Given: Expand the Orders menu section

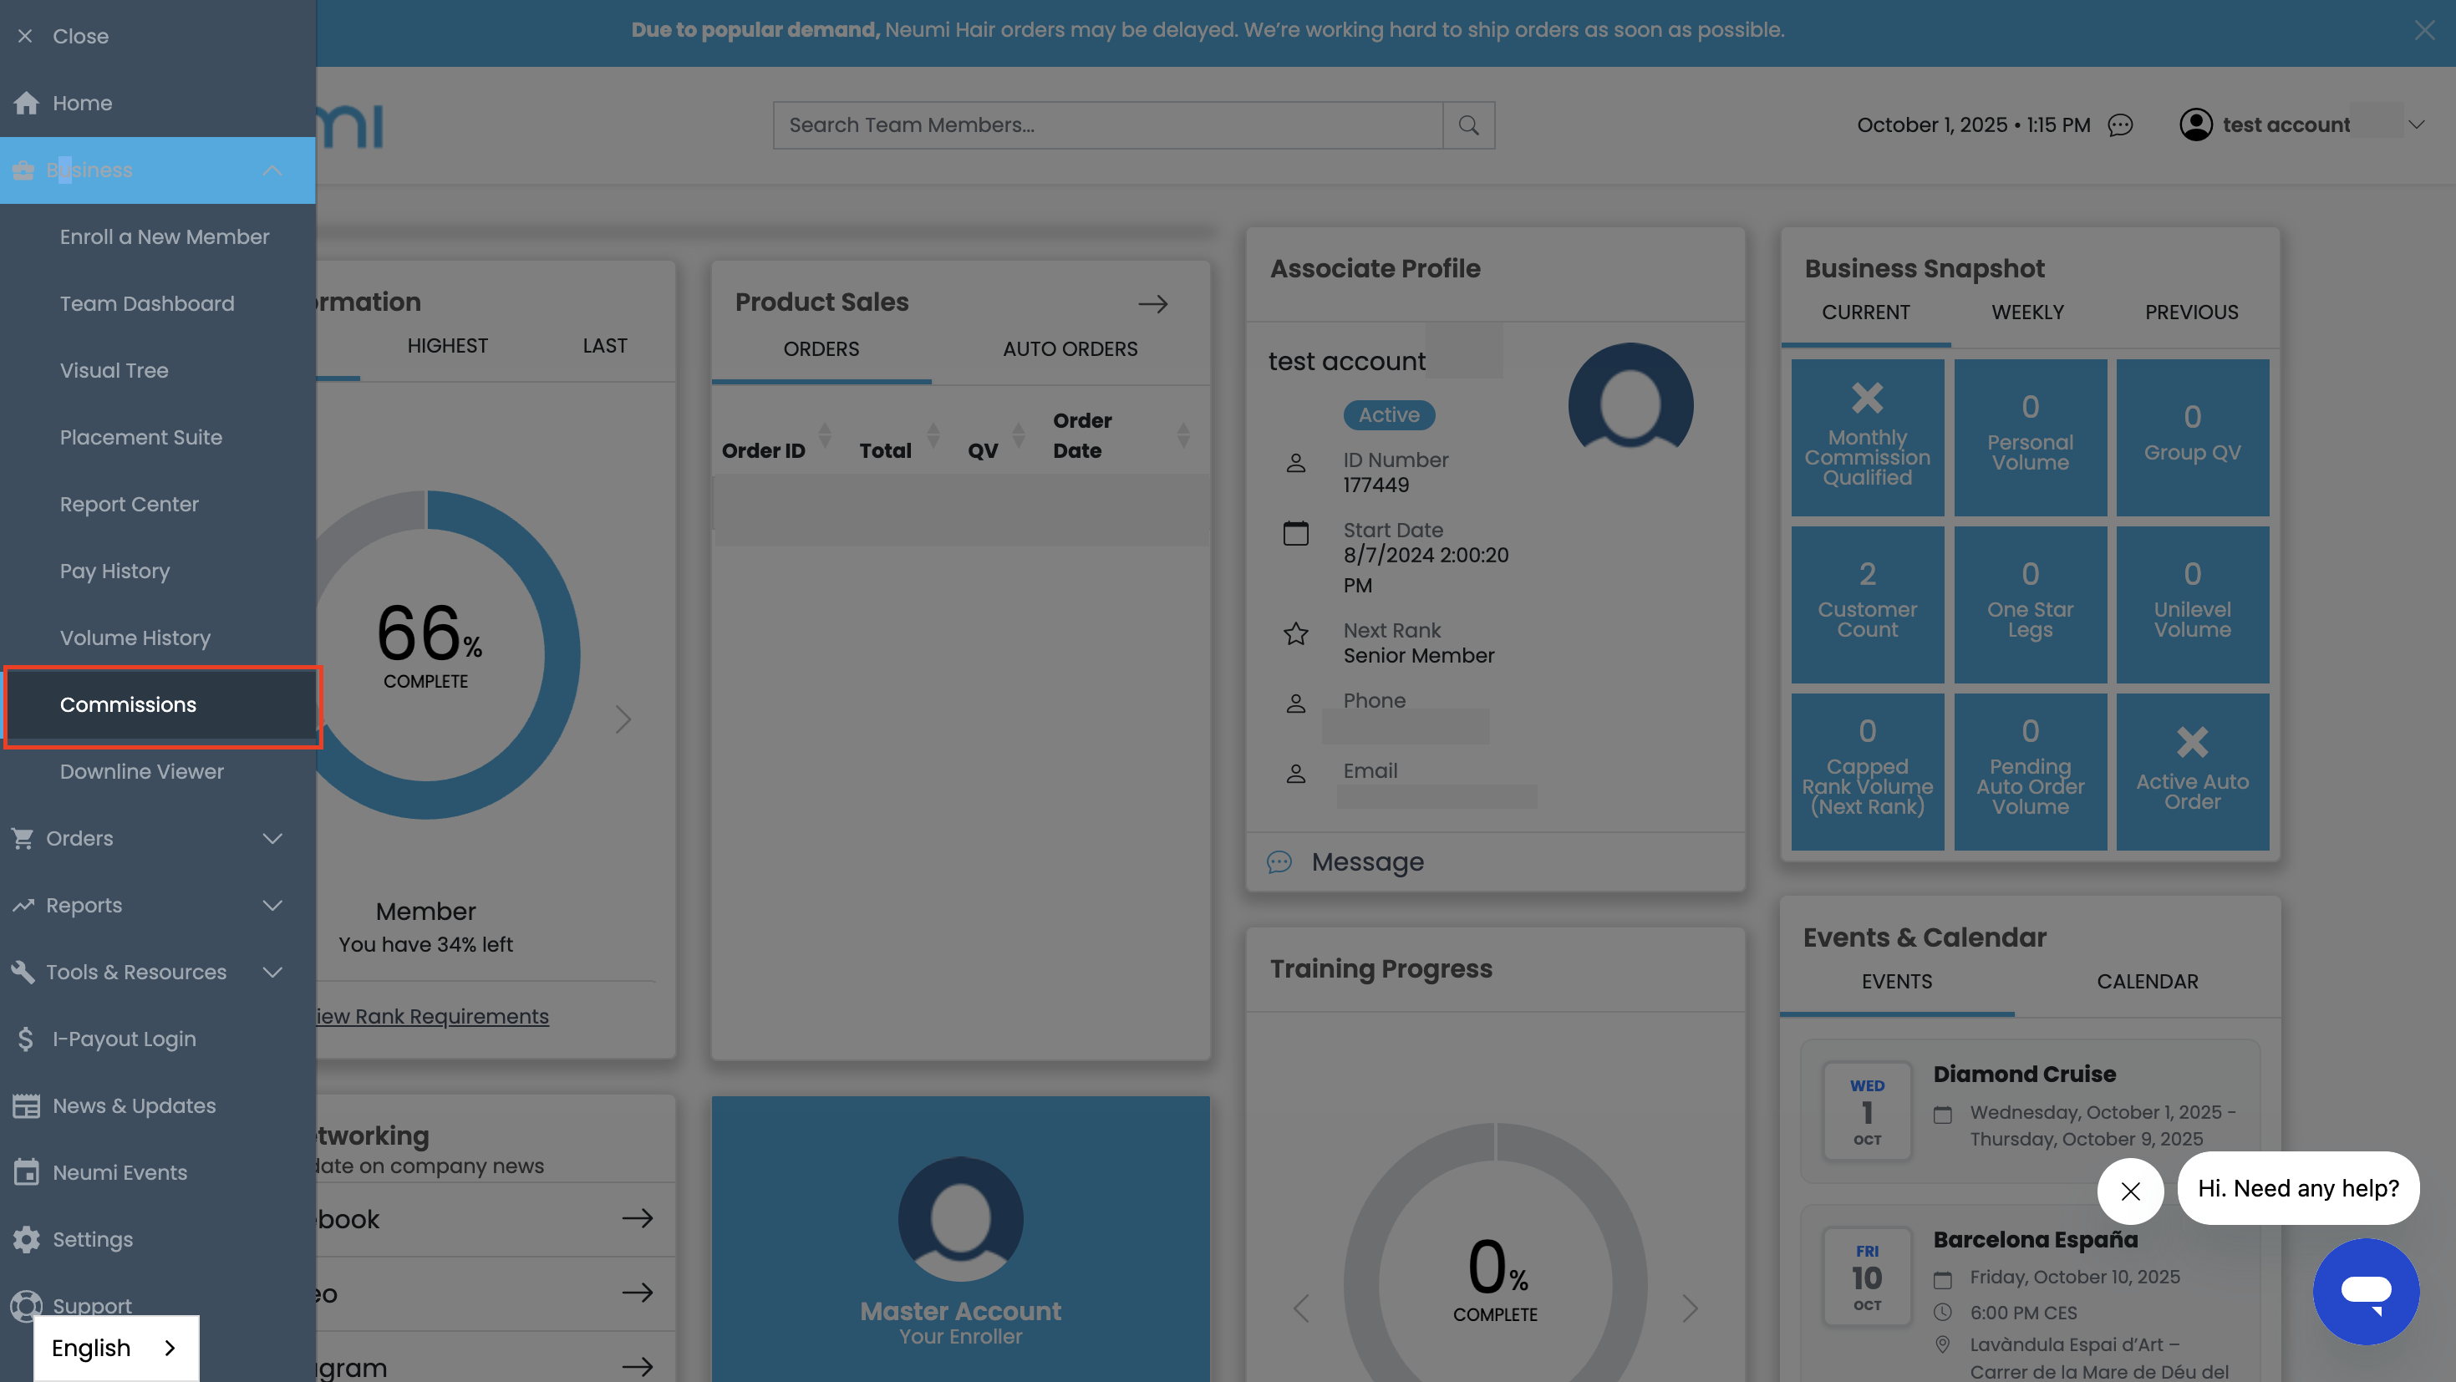Looking at the screenshot, I should [x=272, y=839].
